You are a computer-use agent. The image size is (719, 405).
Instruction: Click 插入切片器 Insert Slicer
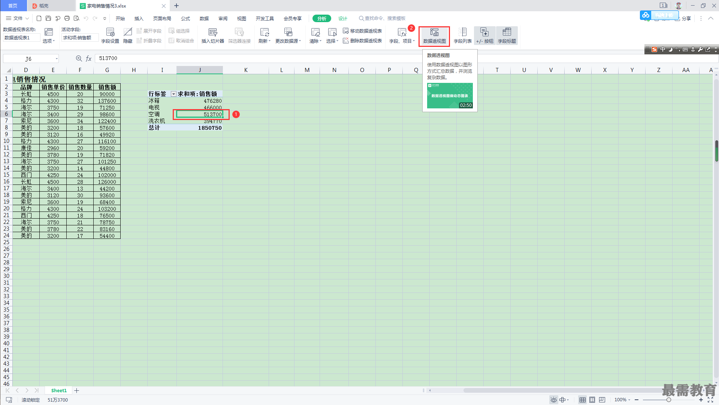[212, 36]
